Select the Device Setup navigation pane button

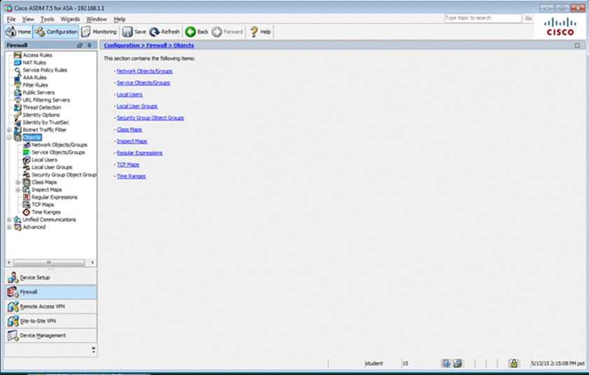49,277
